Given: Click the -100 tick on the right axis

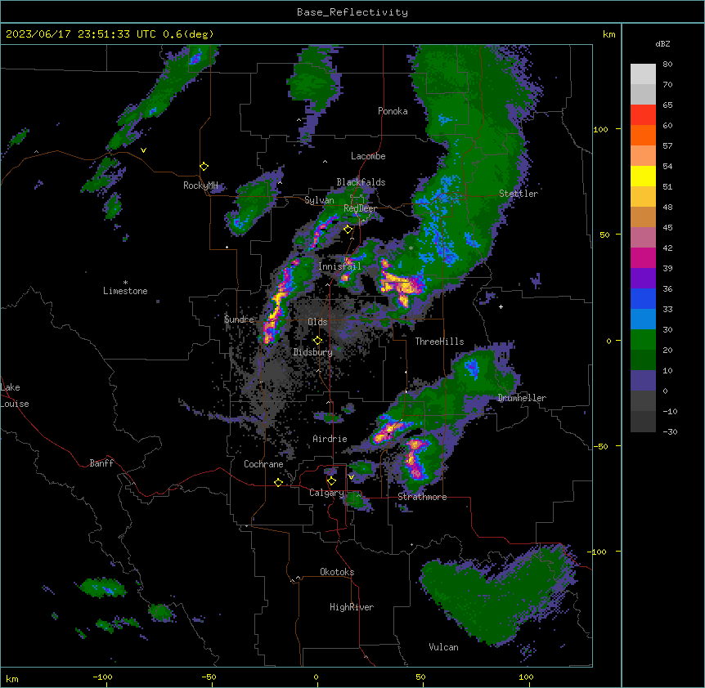Looking at the screenshot, I should coord(598,552).
